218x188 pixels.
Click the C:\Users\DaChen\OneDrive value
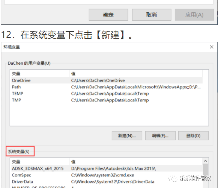tap(98, 80)
